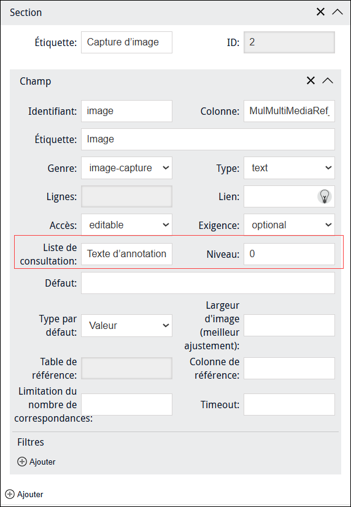Viewport: 351px width, 507px height.
Task: Click the 'Identifiant:' label
Action: [x=53, y=111]
